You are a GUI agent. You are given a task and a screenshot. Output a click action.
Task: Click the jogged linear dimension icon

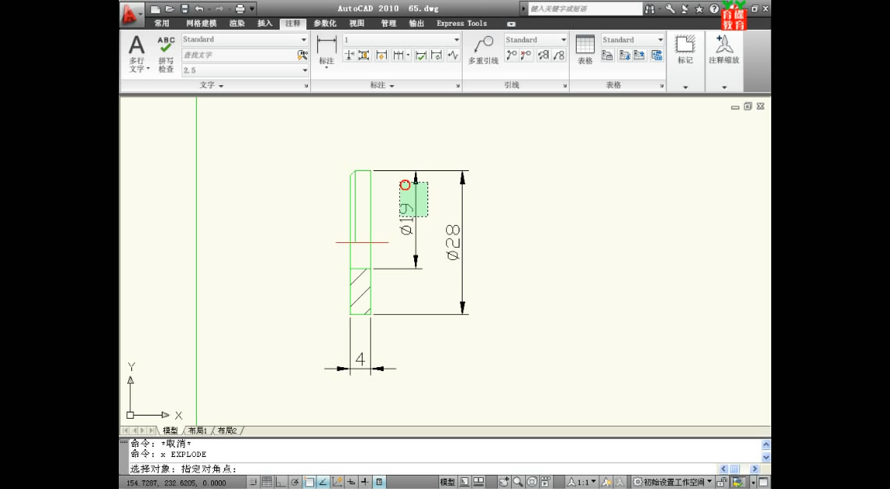(453, 55)
